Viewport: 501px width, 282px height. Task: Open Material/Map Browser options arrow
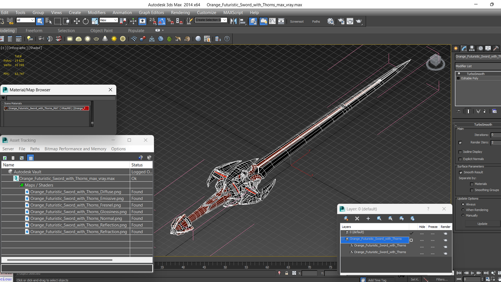point(3,98)
